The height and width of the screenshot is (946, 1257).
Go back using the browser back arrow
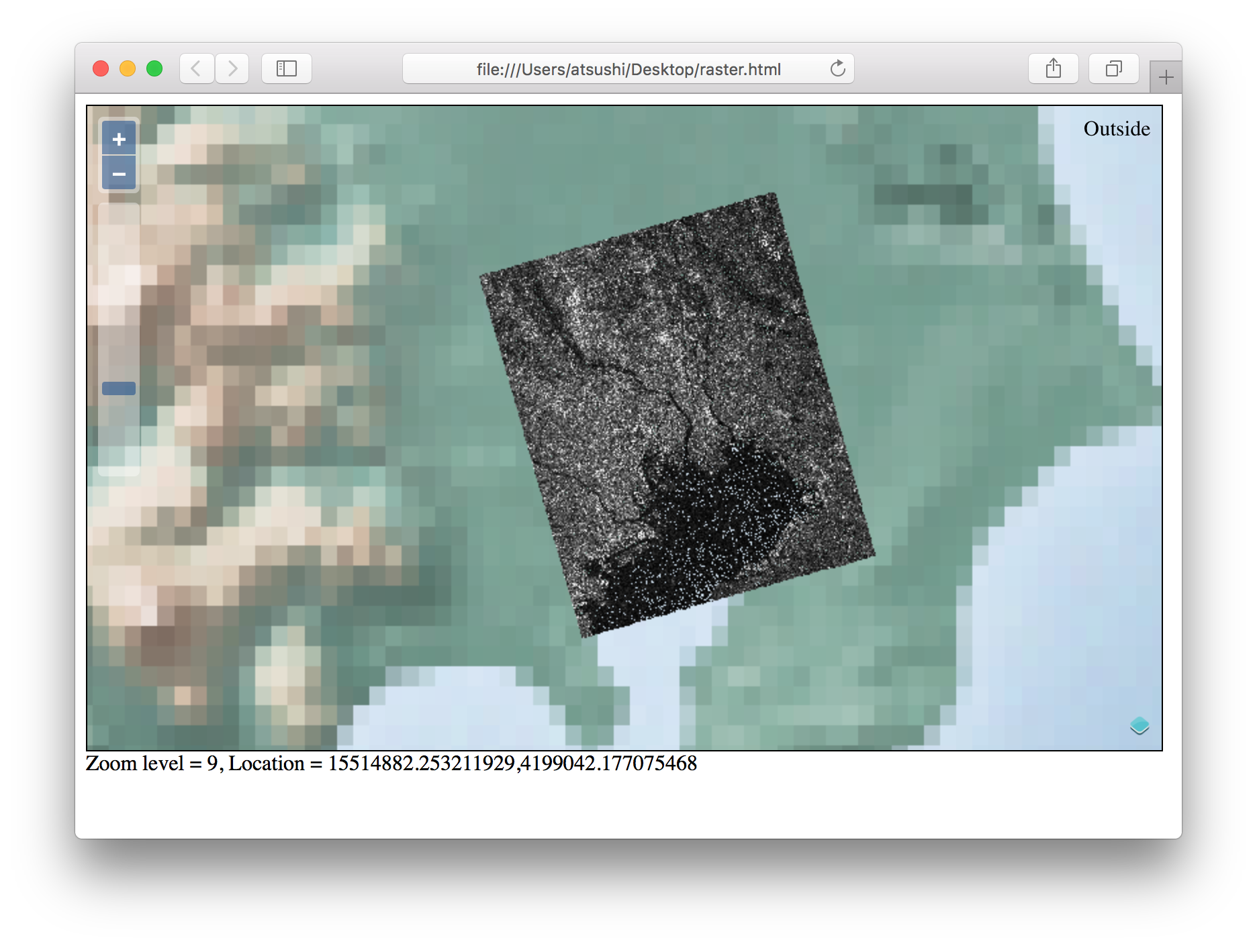click(196, 68)
